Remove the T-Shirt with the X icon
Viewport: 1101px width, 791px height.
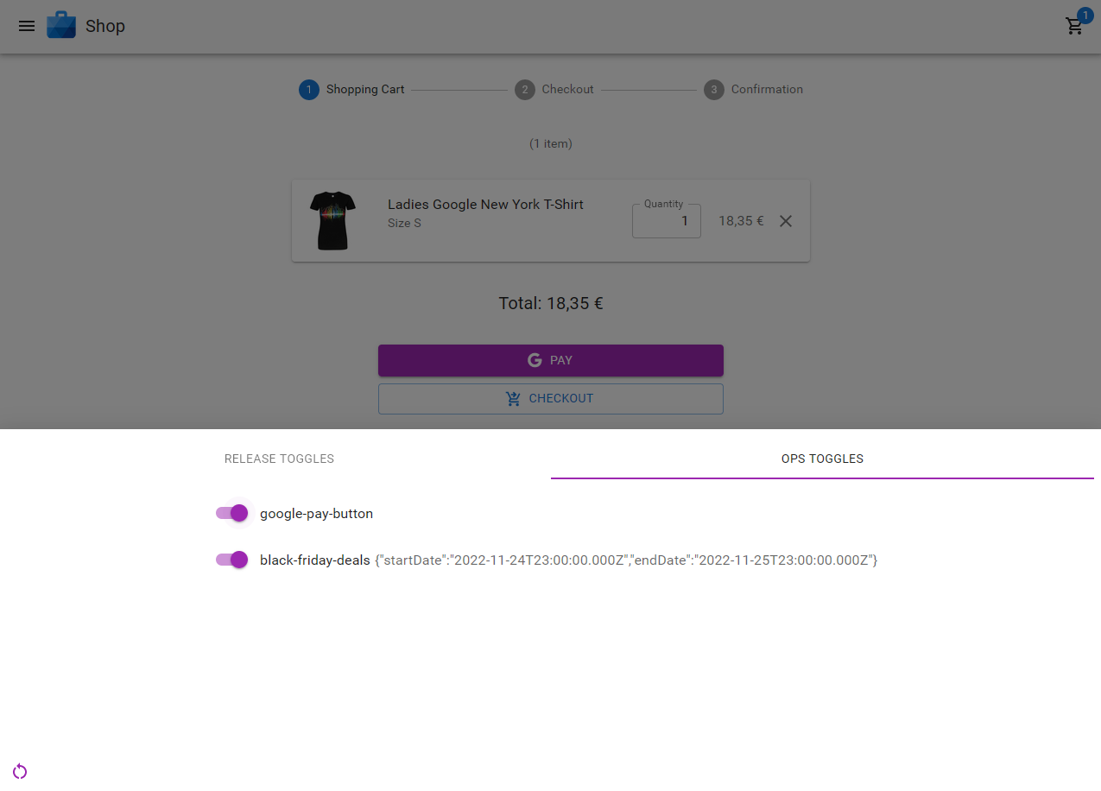[786, 221]
